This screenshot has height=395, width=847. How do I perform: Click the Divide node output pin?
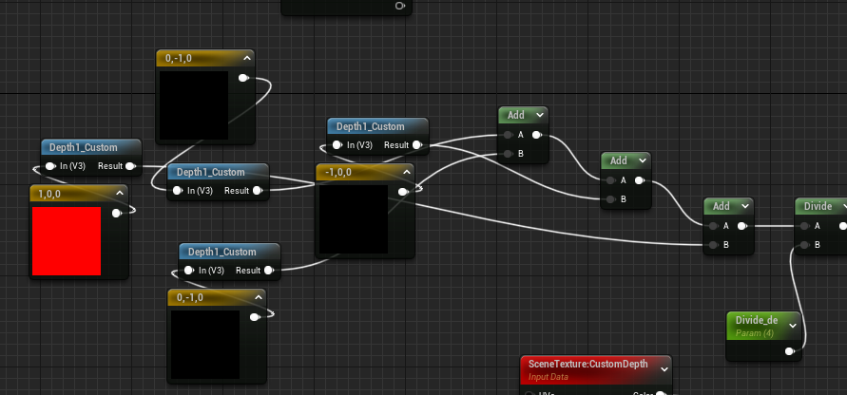coord(842,226)
